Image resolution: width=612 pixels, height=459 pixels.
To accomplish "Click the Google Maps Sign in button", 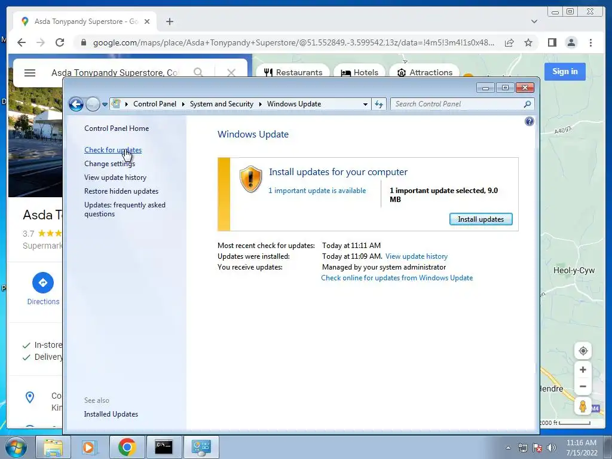I will (x=565, y=72).
